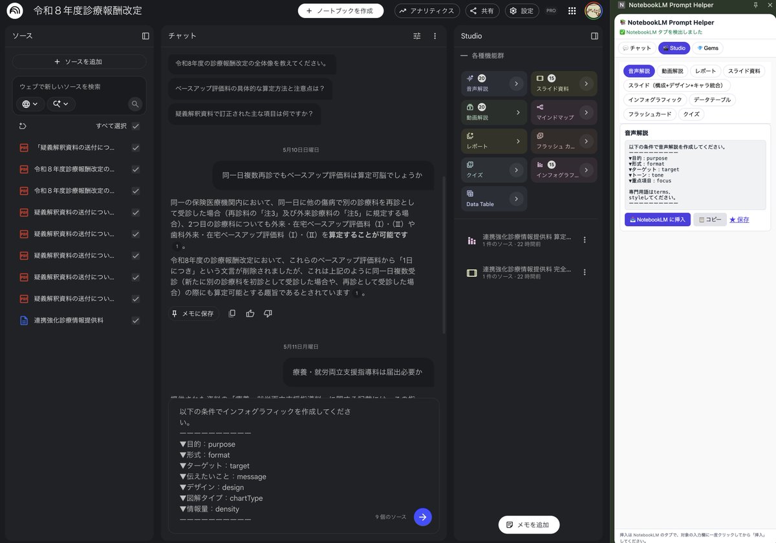Uncheck the 連携強化診療情報提供料 source checkbox
This screenshot has height=543, width=776.
(135, 321)
